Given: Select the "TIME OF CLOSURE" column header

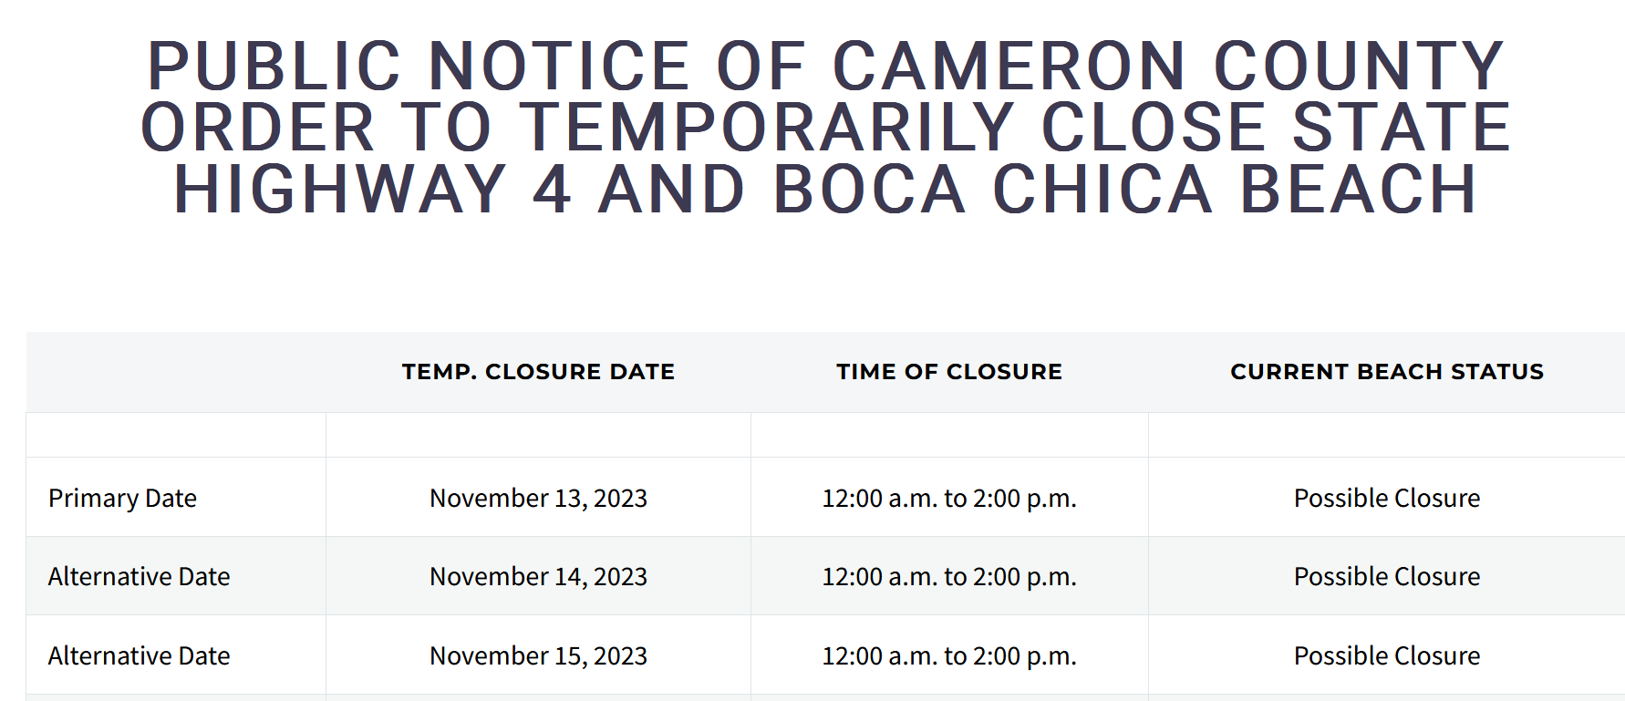Looking at the screenshot, I should pos(949,372).
